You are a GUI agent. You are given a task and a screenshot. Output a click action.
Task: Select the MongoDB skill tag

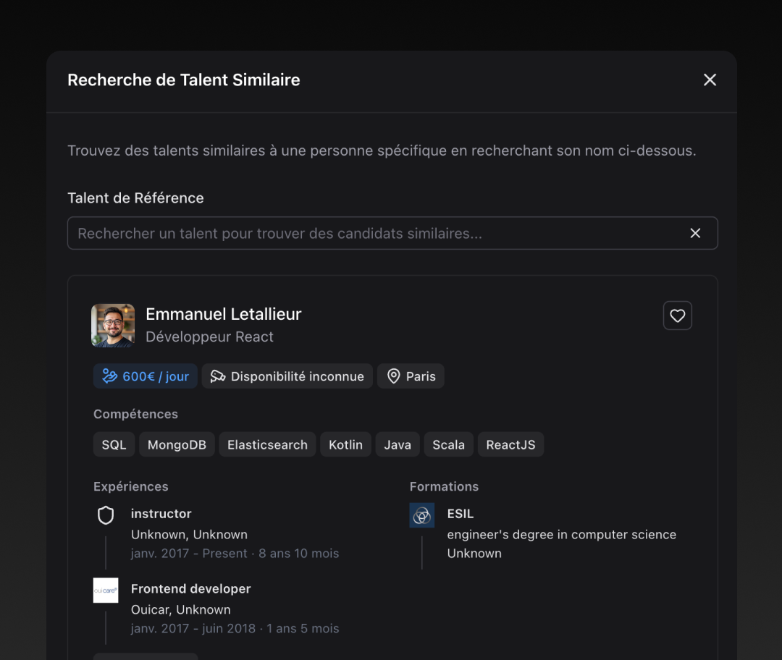177,444
